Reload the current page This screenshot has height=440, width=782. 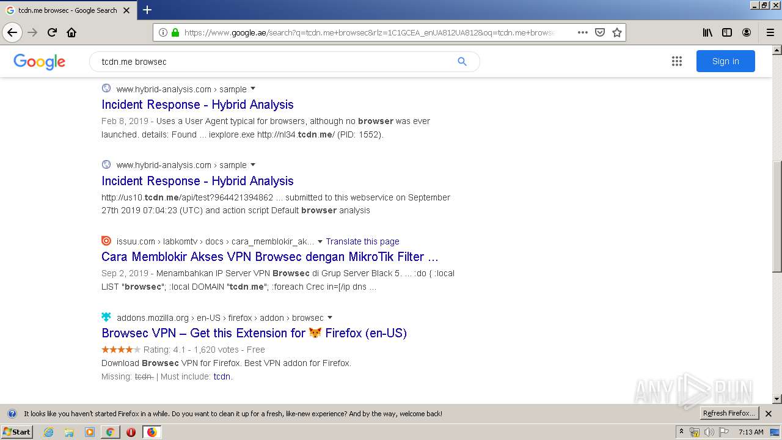click(x=52, y=32)
